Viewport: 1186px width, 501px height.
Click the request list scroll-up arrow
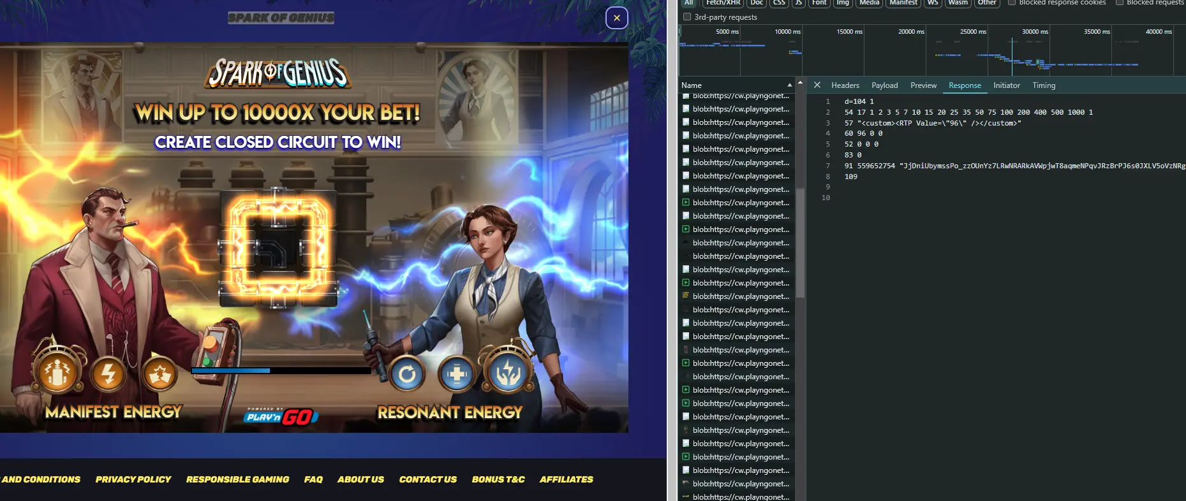(800, 83)
